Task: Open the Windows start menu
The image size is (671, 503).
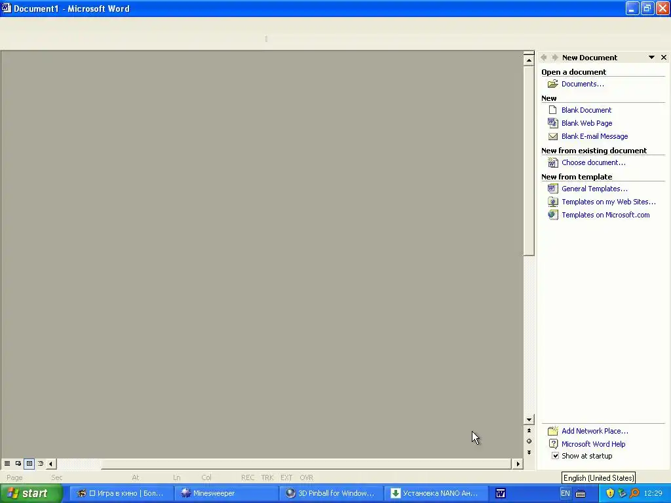Action: pos(31,494)
